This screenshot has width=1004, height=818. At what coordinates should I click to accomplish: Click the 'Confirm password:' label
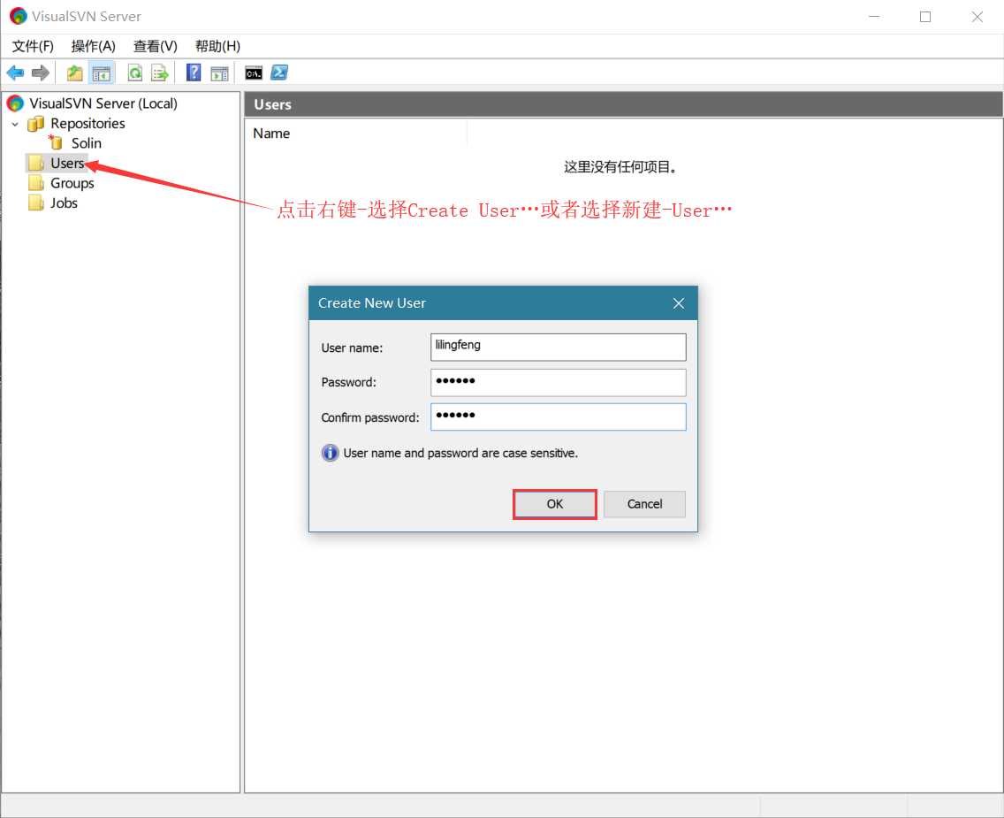pyautogui.click(x=370, y=417)
